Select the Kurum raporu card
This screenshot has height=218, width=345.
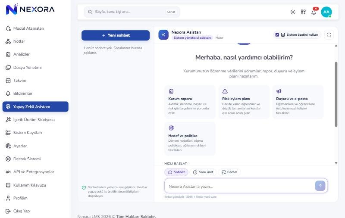(x=190, y=102)
